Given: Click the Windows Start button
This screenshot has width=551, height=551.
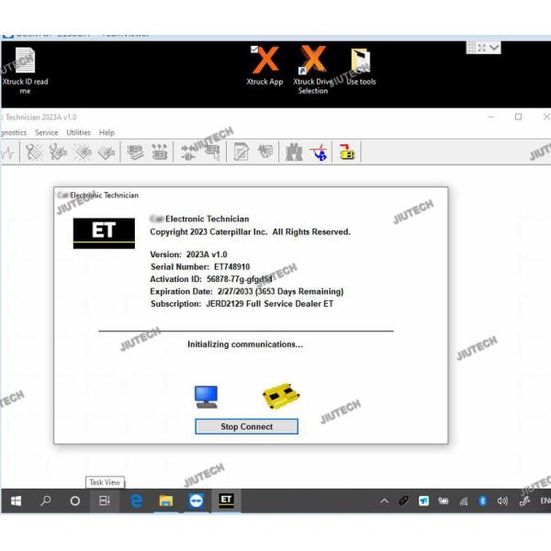Looking at the screenshot, I should click(x=16, y=500).
